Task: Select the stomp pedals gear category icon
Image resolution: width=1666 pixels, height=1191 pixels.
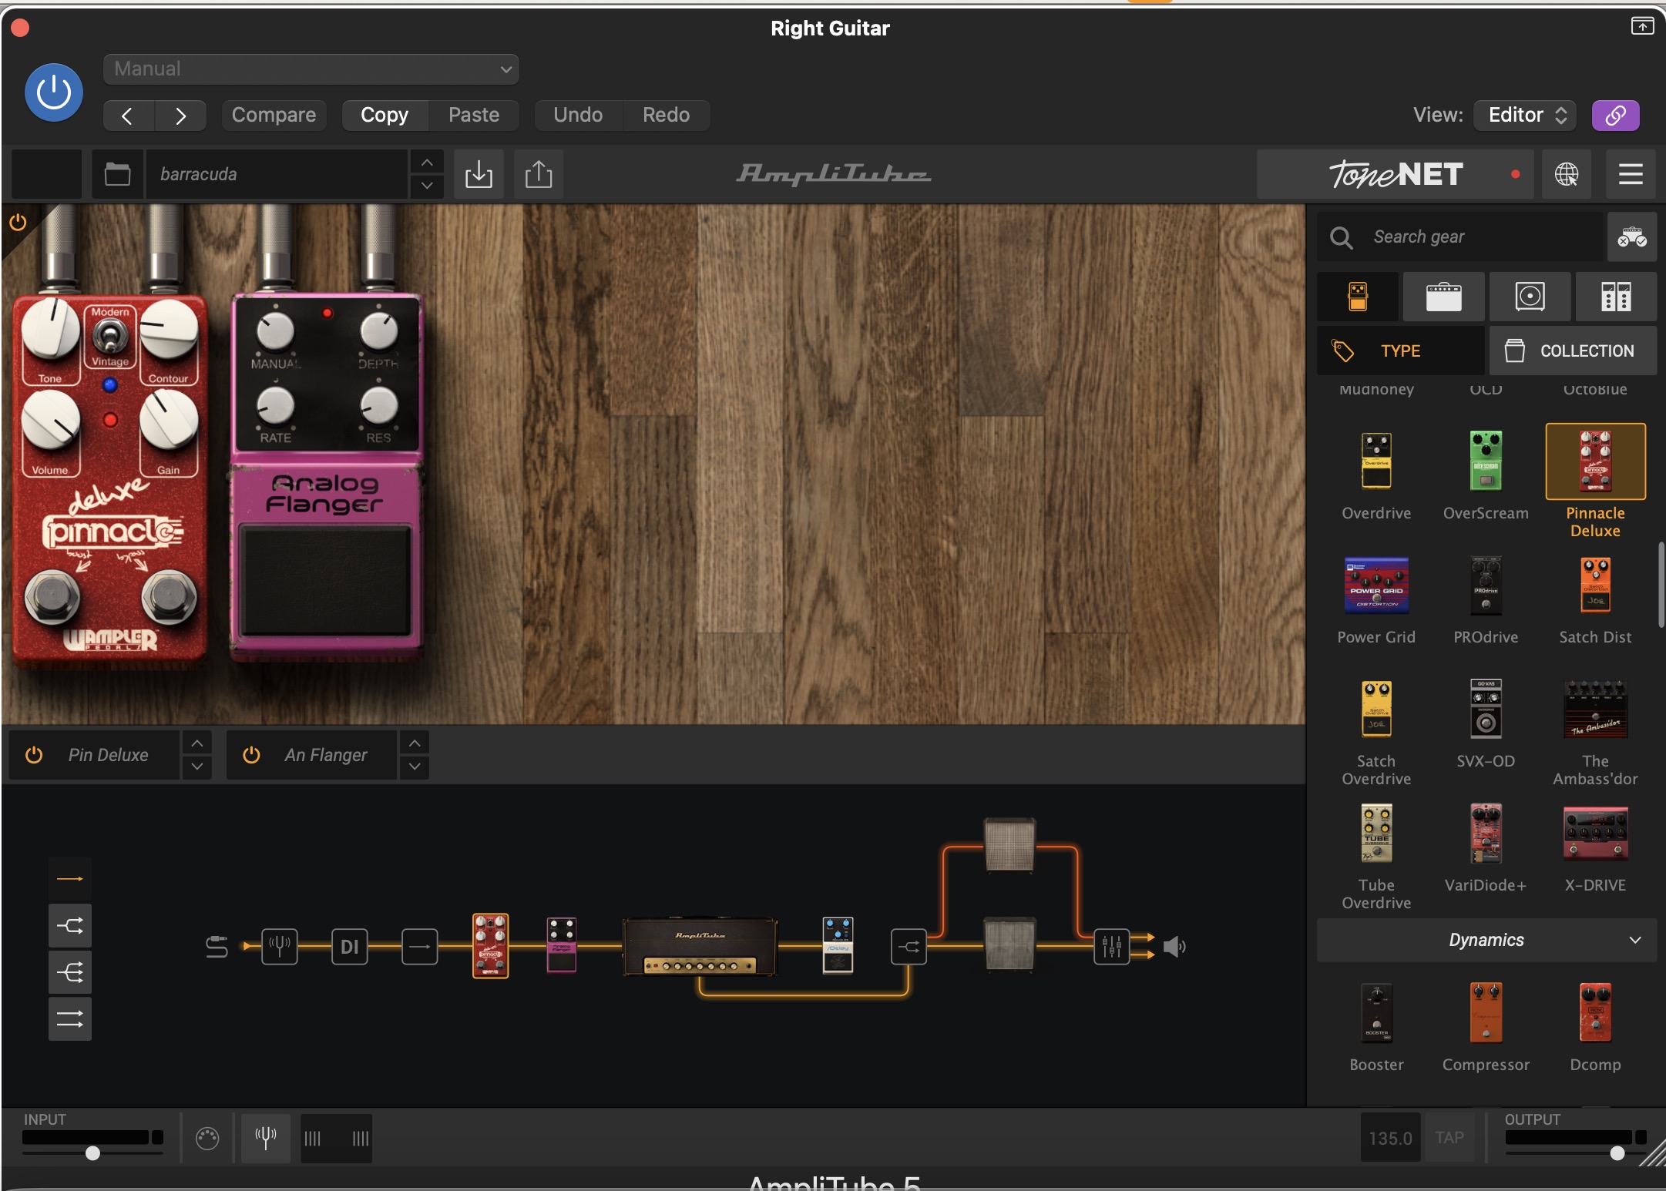Action: (x=1357, y=297)
